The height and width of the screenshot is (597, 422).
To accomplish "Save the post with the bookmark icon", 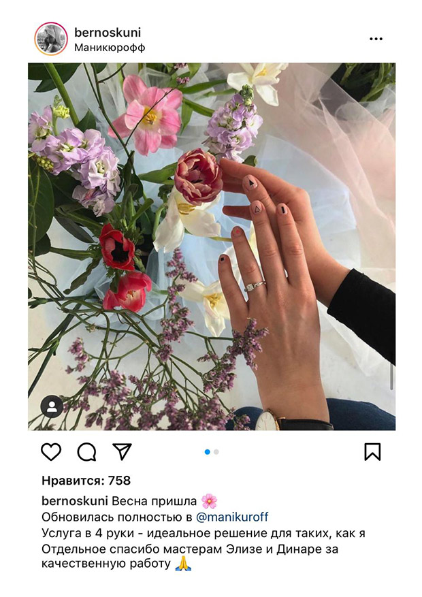I will [x=372, y=452].
